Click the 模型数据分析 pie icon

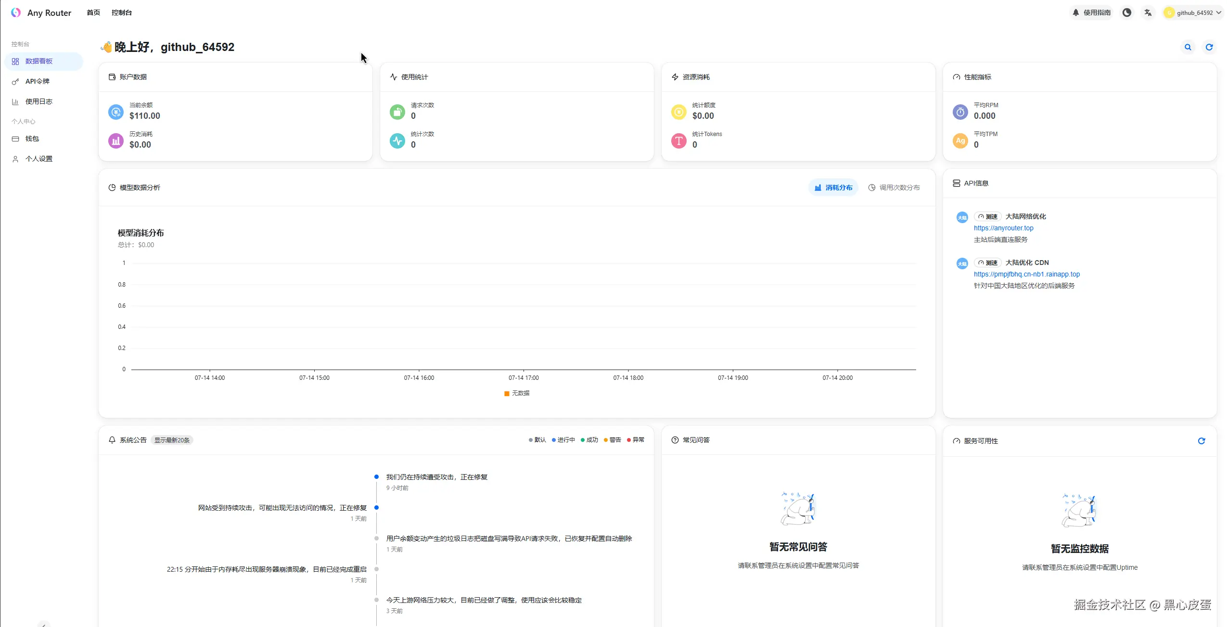(x=112, y=188)
